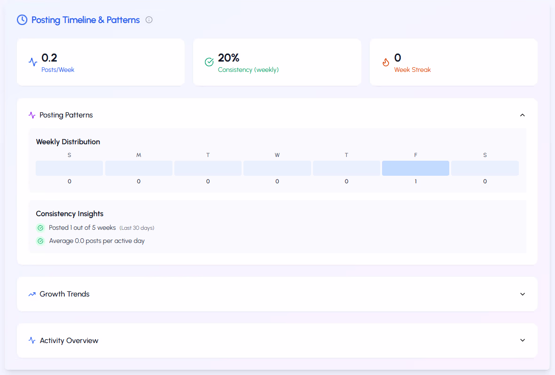This screenshot has height=375, width=555.
Task: Click the clock icon beside Posting Timeline
Action: (x=22, y=20)
